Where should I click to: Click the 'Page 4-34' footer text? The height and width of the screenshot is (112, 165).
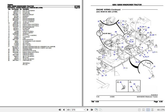(158, 102)
